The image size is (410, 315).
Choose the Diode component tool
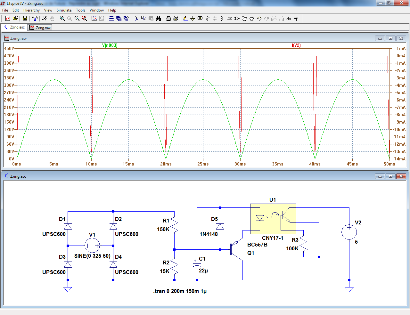(x=230, y=19)
